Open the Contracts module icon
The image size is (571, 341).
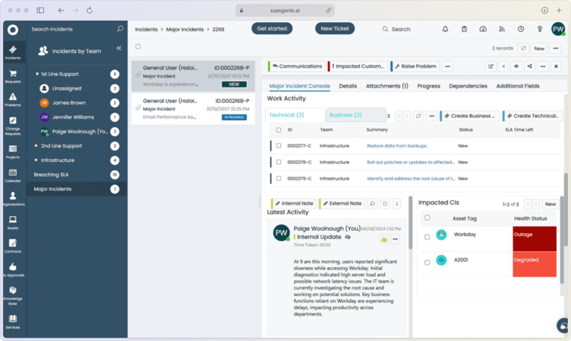(x=13, y=245)
